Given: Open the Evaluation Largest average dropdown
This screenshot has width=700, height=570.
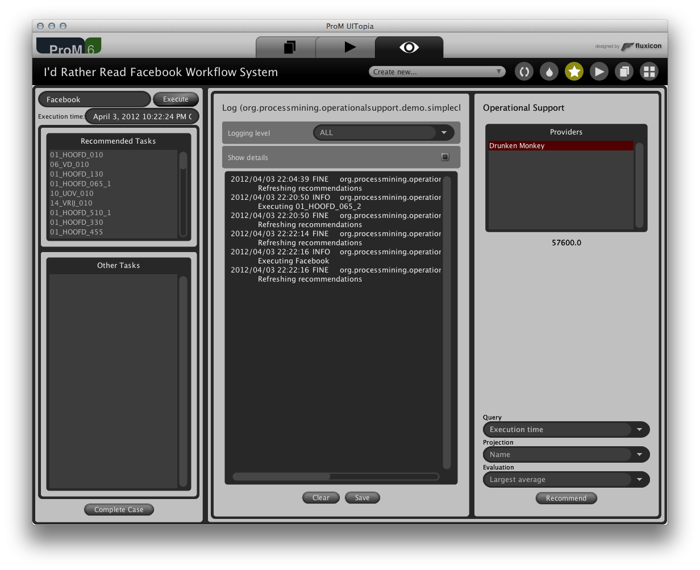Looking at the screenshot, I should click(x=566, y=480).
